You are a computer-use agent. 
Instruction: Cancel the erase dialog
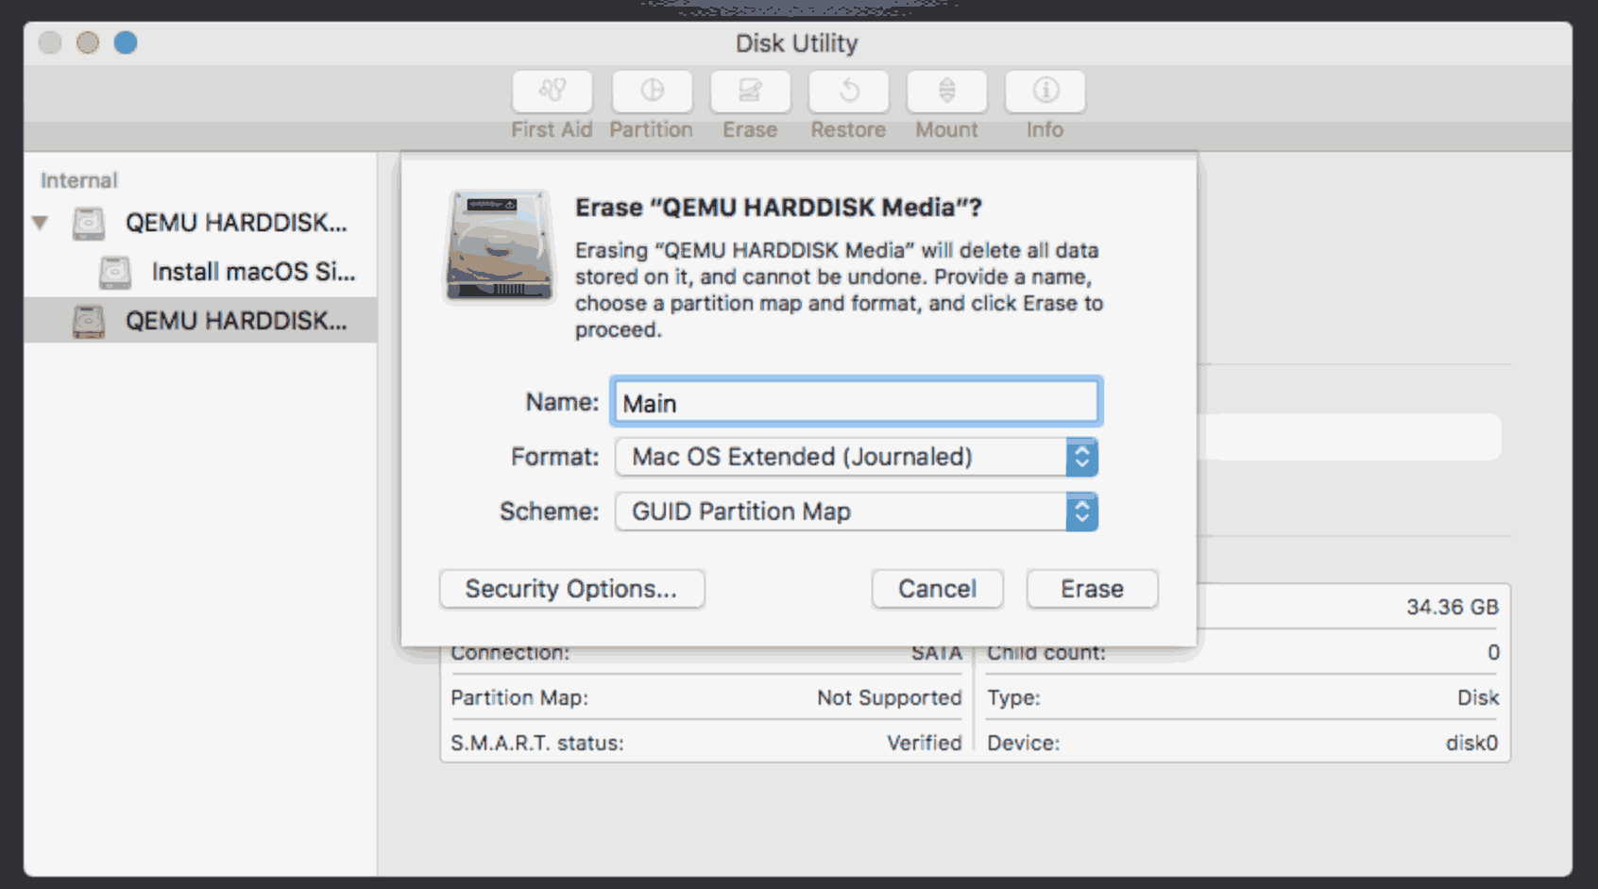point(937,589)
